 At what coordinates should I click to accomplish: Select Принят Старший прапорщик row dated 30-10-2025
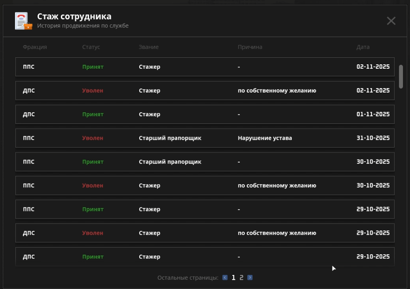coord(205,162)
